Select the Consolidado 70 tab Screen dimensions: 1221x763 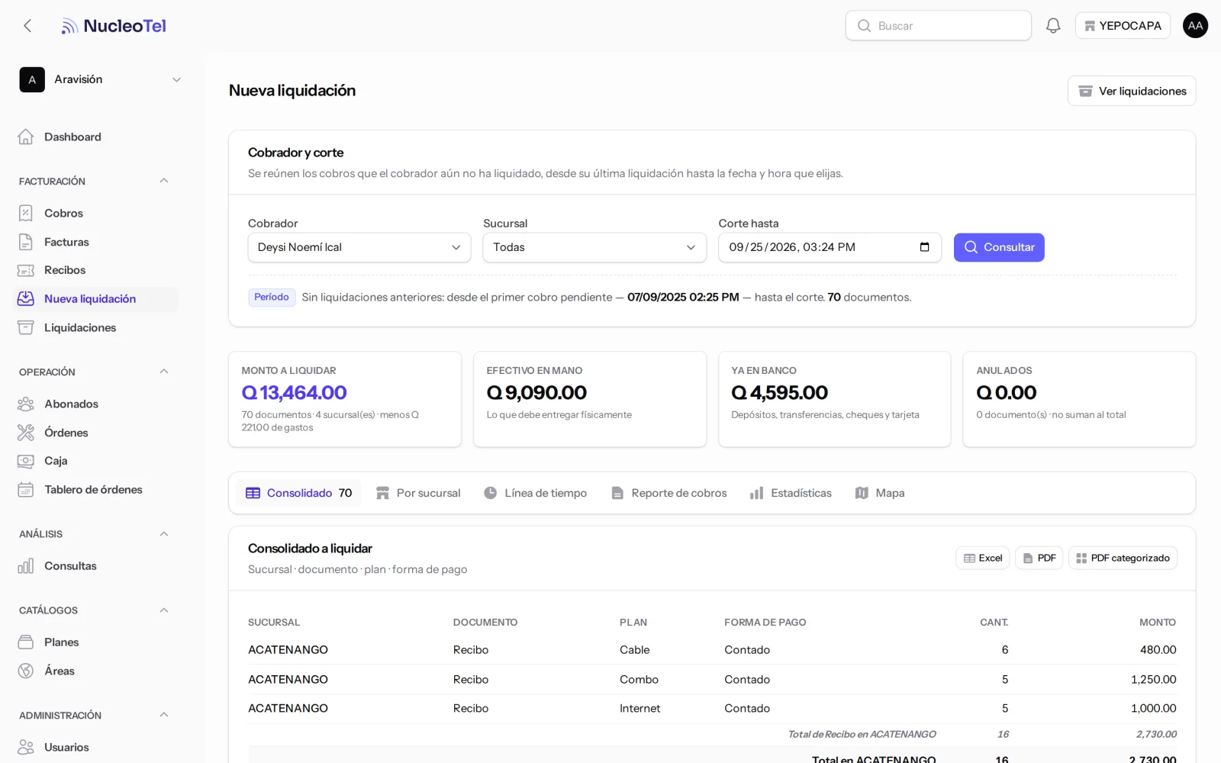[x=298, y=493]
